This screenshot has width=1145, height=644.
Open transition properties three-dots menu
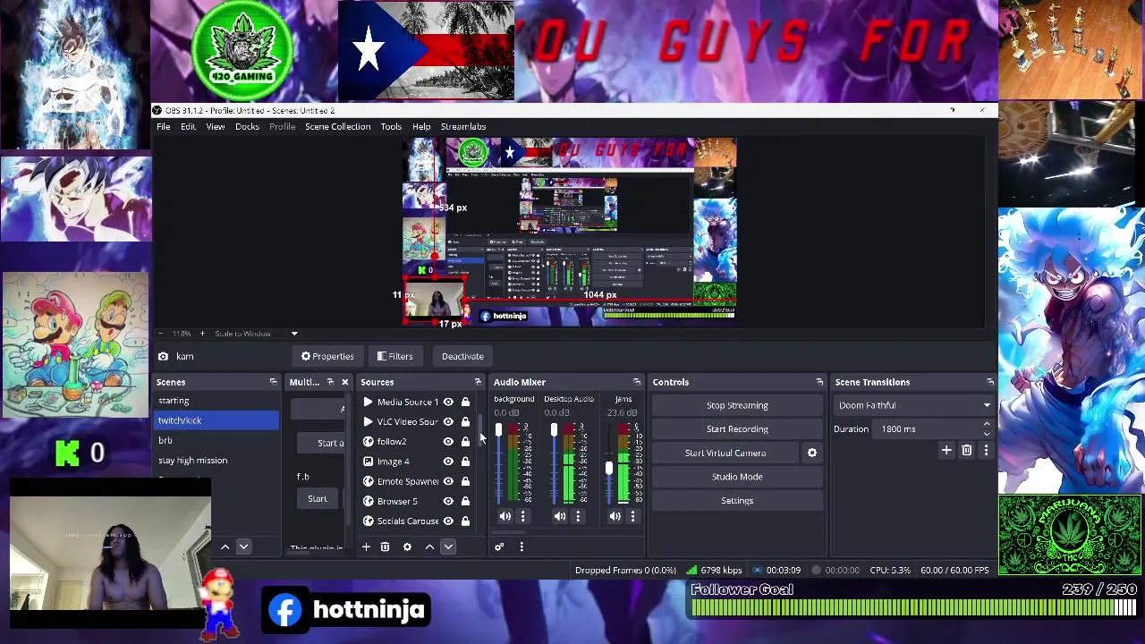tap(986, 451)
